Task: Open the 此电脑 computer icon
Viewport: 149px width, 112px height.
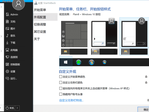Action: [7, 50]
